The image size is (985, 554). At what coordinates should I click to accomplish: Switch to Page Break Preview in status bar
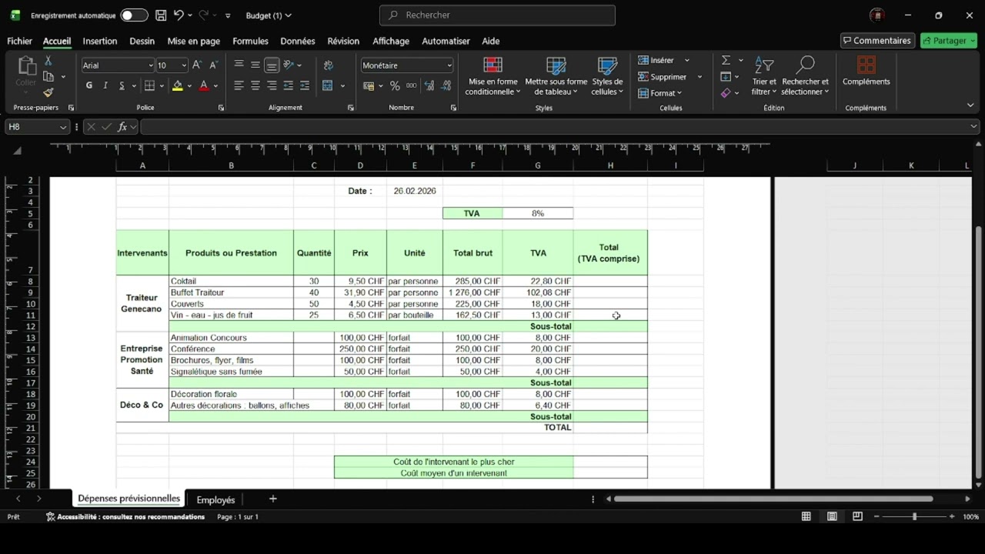pyautogui.click(x=857, y=517)
